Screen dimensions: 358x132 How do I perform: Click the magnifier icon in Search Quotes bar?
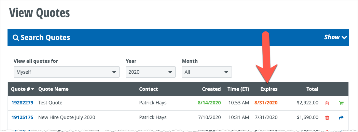[15, 38]
